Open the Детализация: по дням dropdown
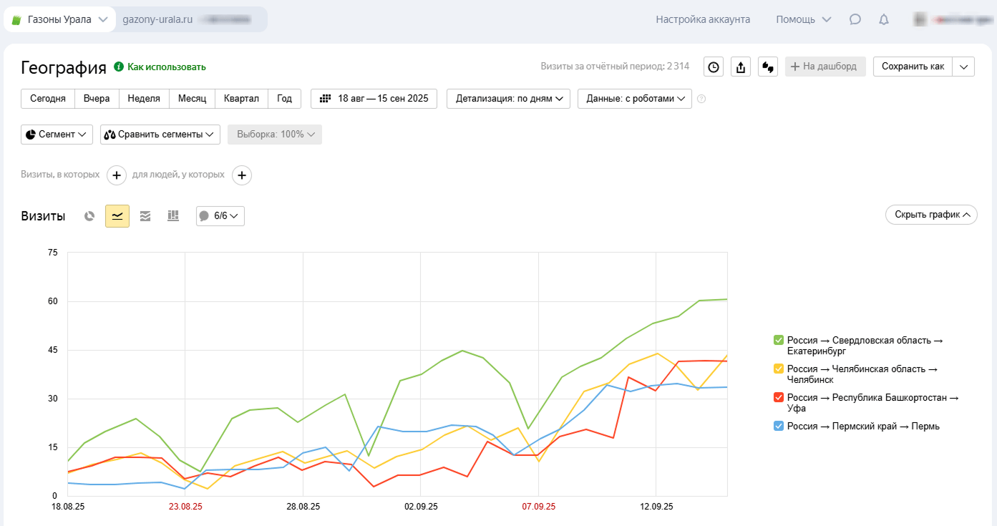This screenshot has height=526, width=997. (x=508, y=99)
